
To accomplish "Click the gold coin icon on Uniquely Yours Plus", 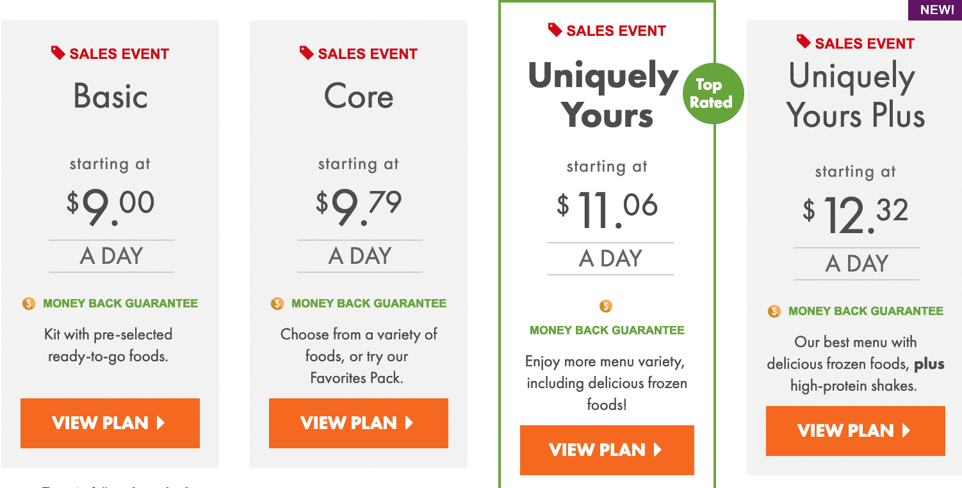I will 774,311.
